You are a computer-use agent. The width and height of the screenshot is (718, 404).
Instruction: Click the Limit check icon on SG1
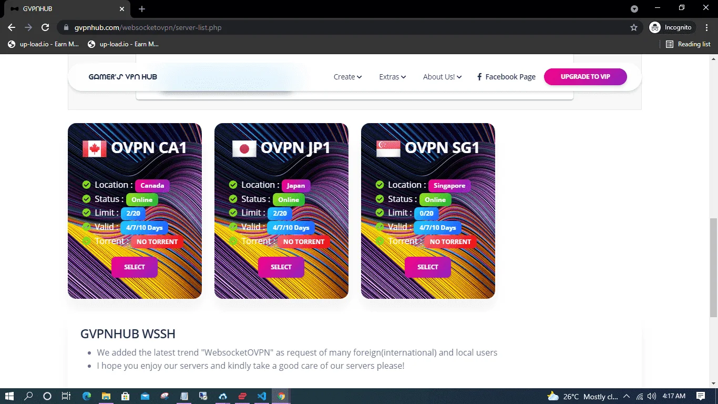click(380, 213)
